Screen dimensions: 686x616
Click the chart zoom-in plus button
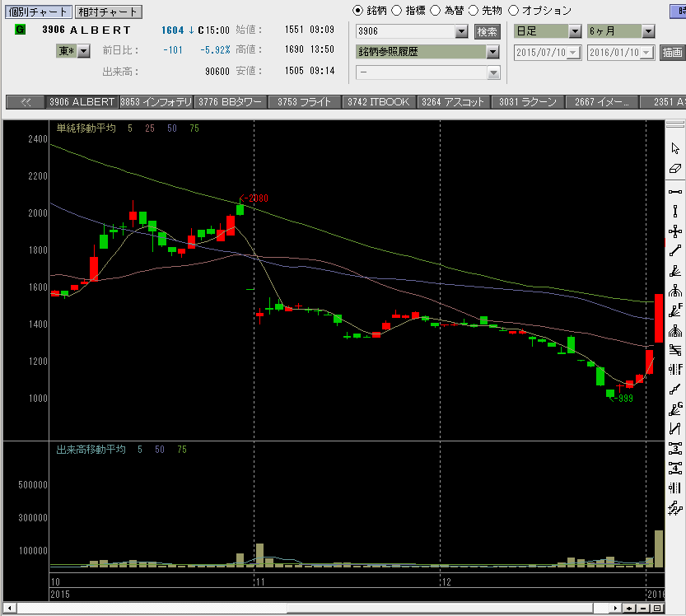pos(629,608)
